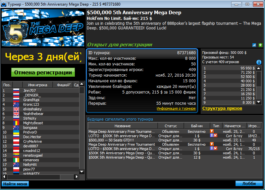The width and height of the screenshot is (265, 190).
Task: Click ninth place prize 8 300 $
Action: click(248, 102)
